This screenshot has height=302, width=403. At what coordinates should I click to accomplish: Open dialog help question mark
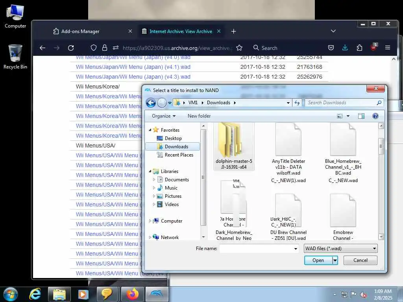[x=375, y=116]
